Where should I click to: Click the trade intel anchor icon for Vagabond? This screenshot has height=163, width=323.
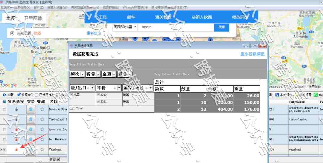(x=16, y=150)
